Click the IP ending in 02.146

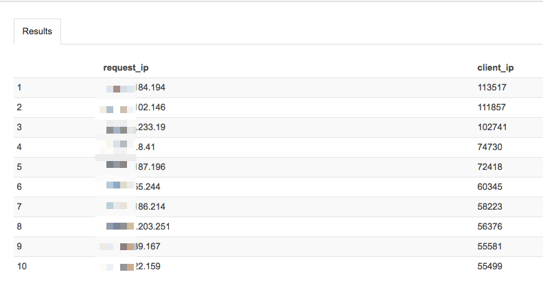(x=132, y=107)
